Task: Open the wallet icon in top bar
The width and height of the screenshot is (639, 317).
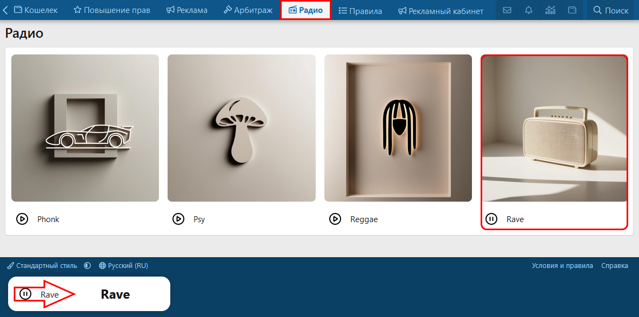Action: (572, 10)
